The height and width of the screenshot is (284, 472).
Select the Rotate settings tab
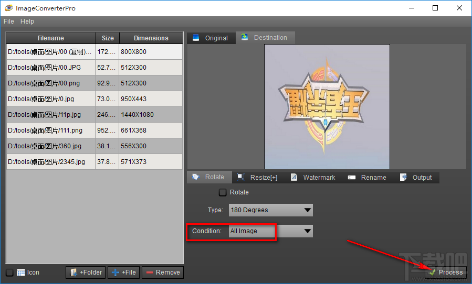click(209, 177)
